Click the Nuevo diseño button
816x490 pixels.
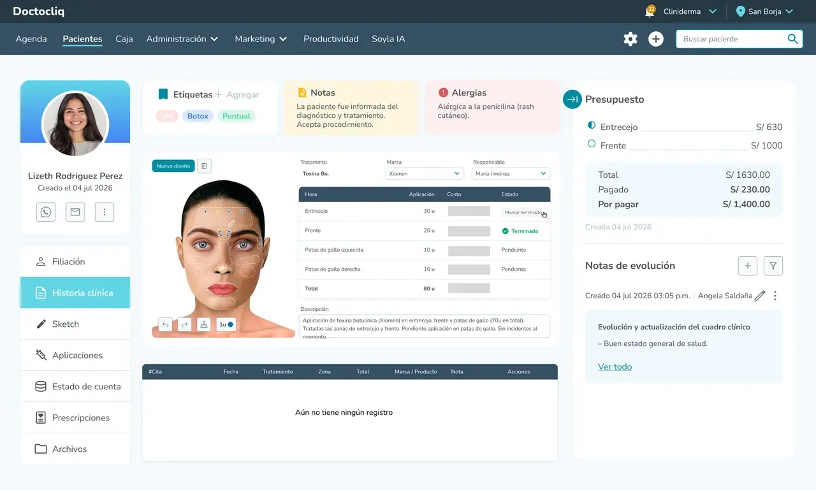[x=173, y=166]
